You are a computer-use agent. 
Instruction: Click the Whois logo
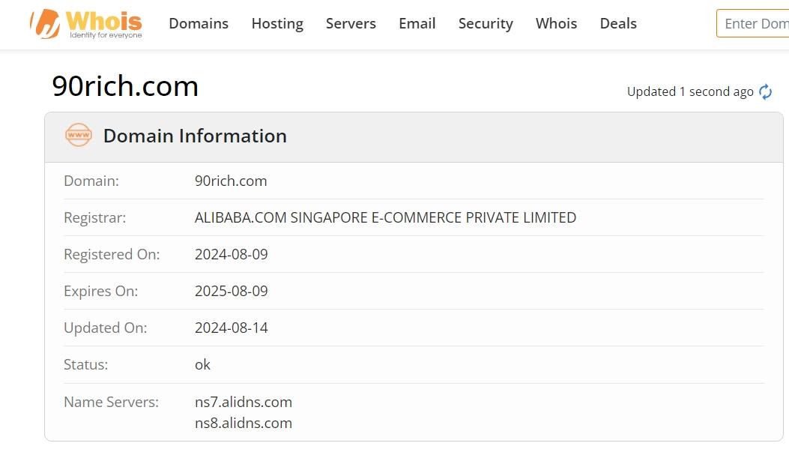pos(86,24)
